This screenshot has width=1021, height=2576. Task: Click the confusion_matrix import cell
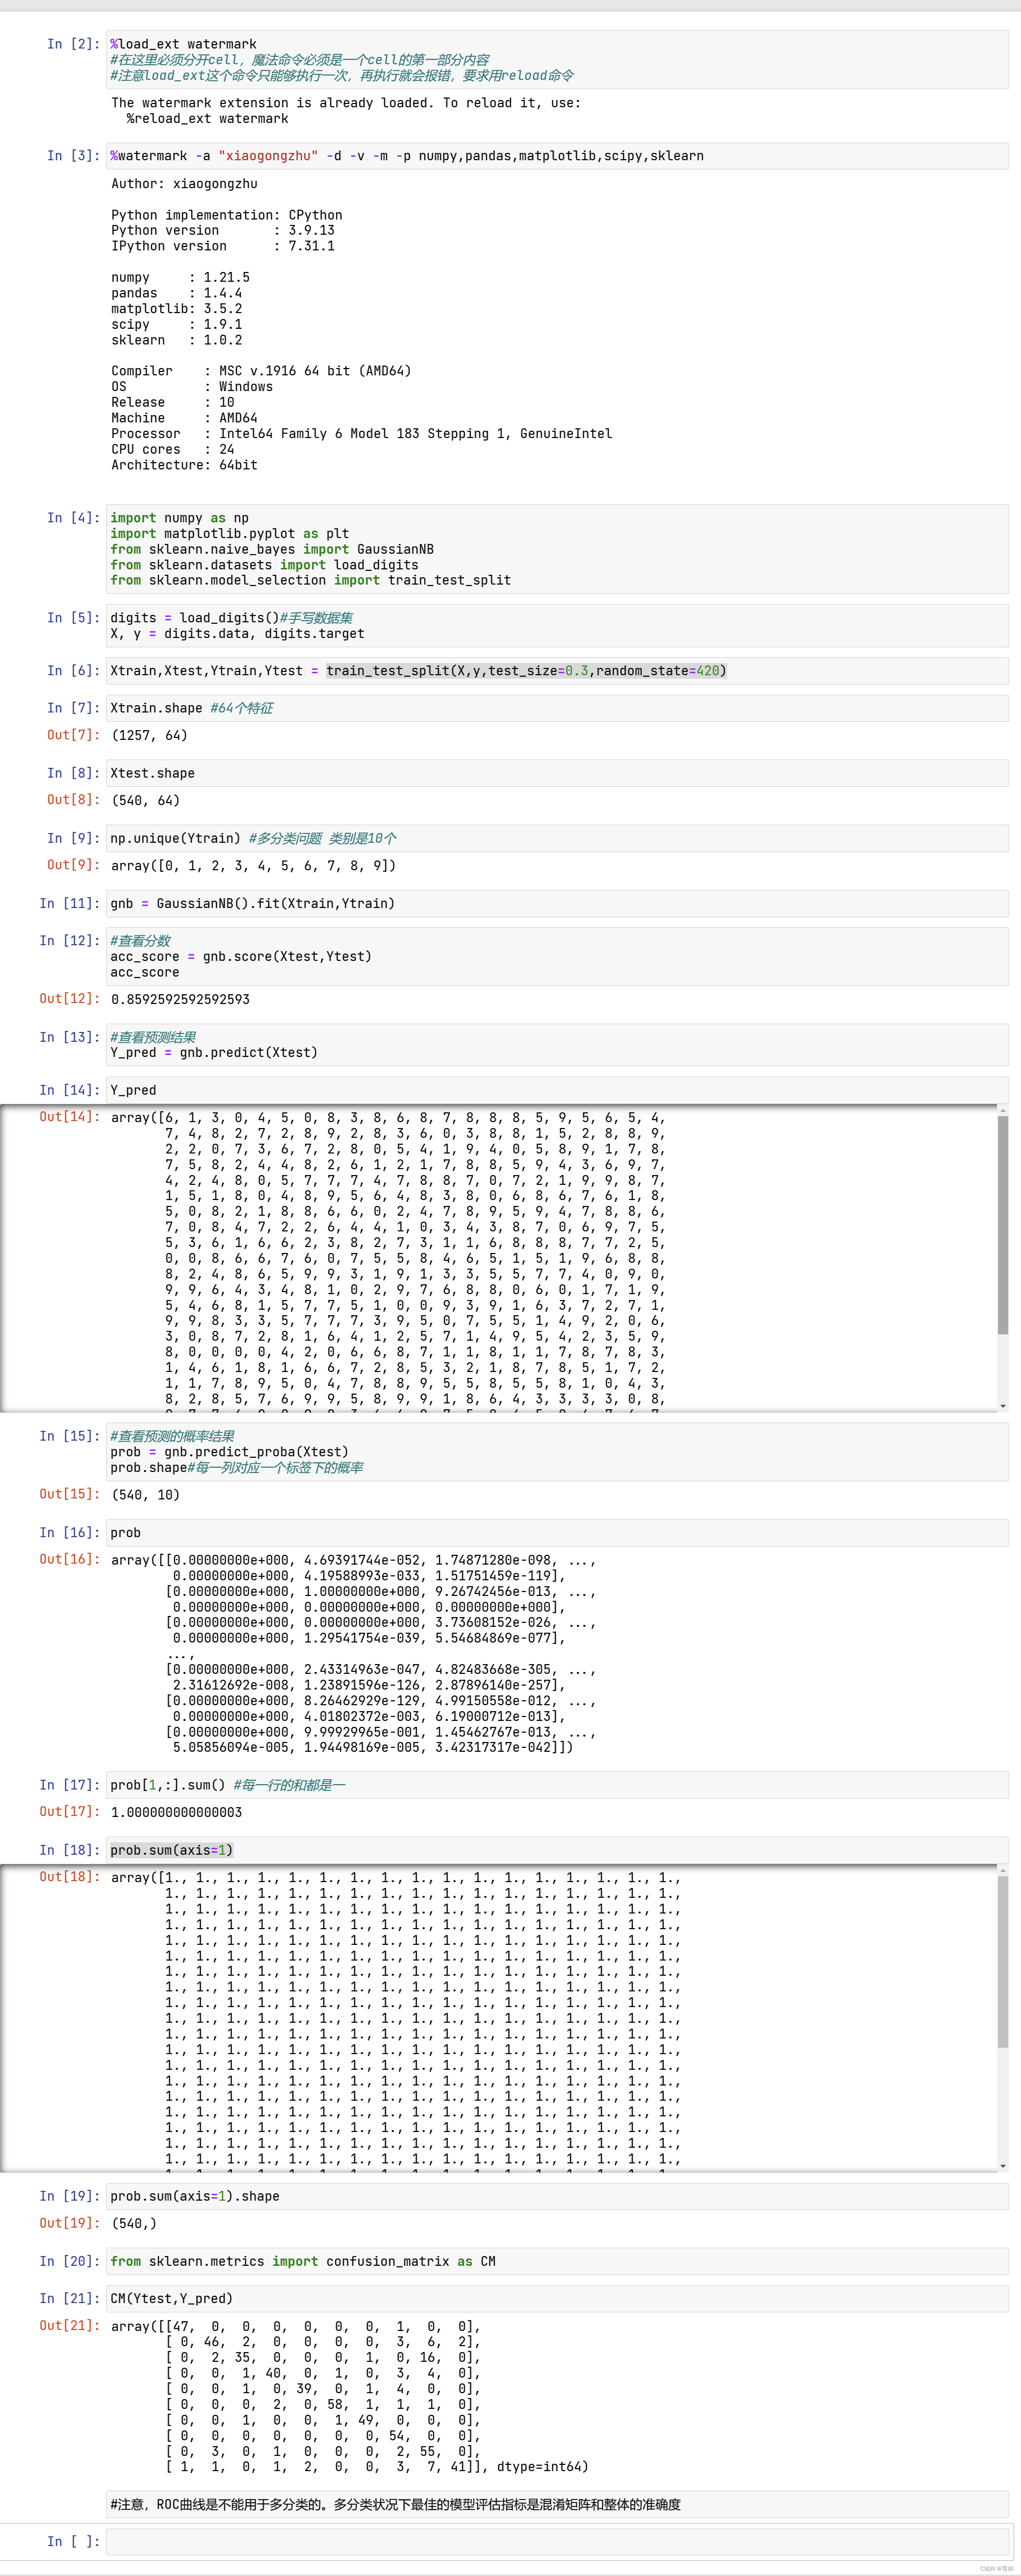tap(557, 2261)
